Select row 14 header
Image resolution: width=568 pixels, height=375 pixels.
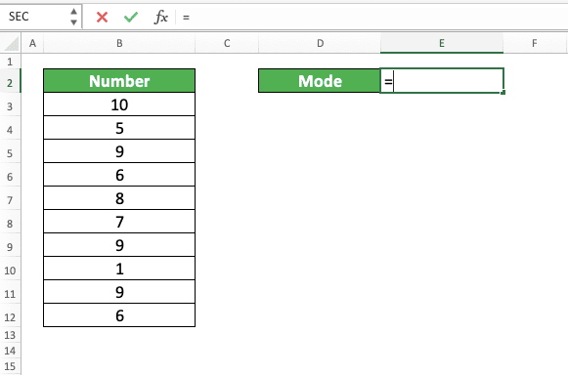pyautogui.click(x=10, y=351)
